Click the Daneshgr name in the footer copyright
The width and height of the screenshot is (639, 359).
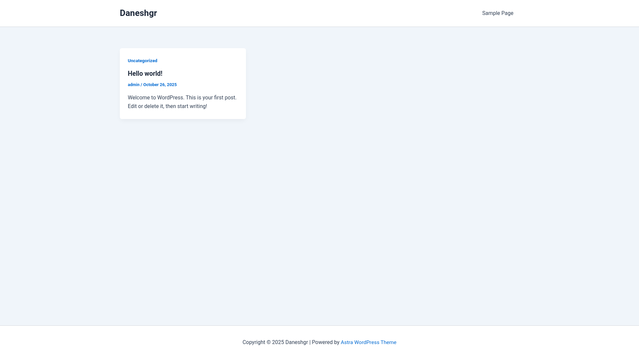coord(297,342)
